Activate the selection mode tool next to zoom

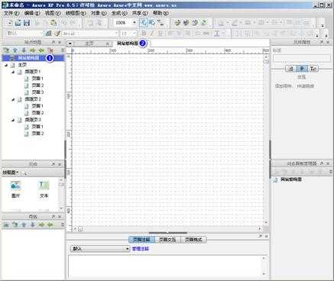tap(144, 23)
